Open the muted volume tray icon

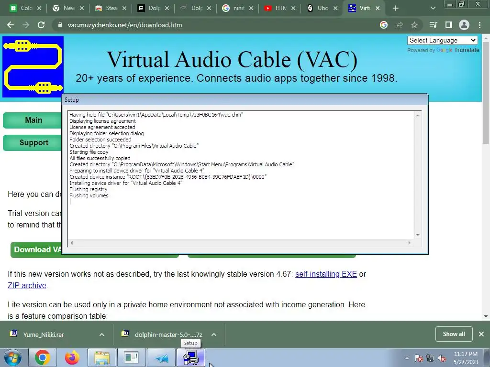(441, 358)
